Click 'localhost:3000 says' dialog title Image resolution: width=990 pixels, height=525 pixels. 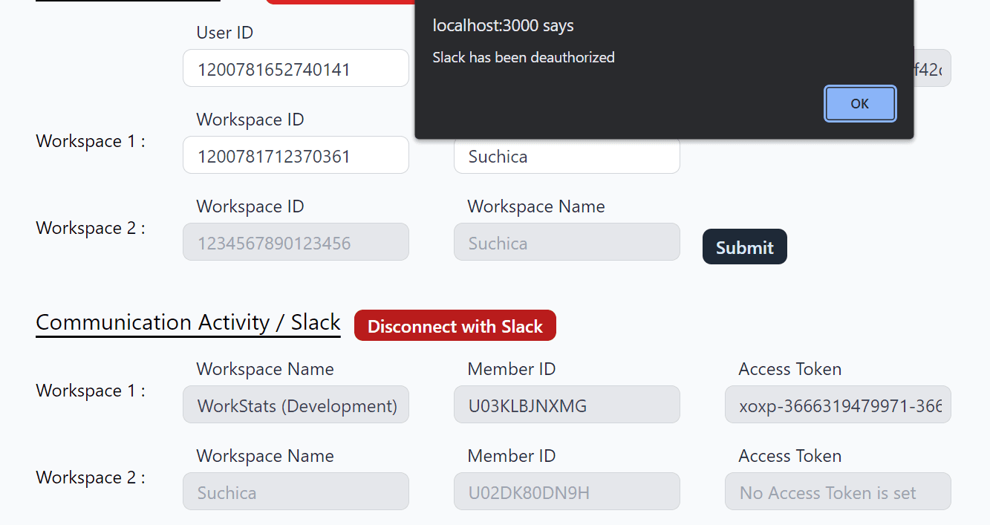(504, 25)
